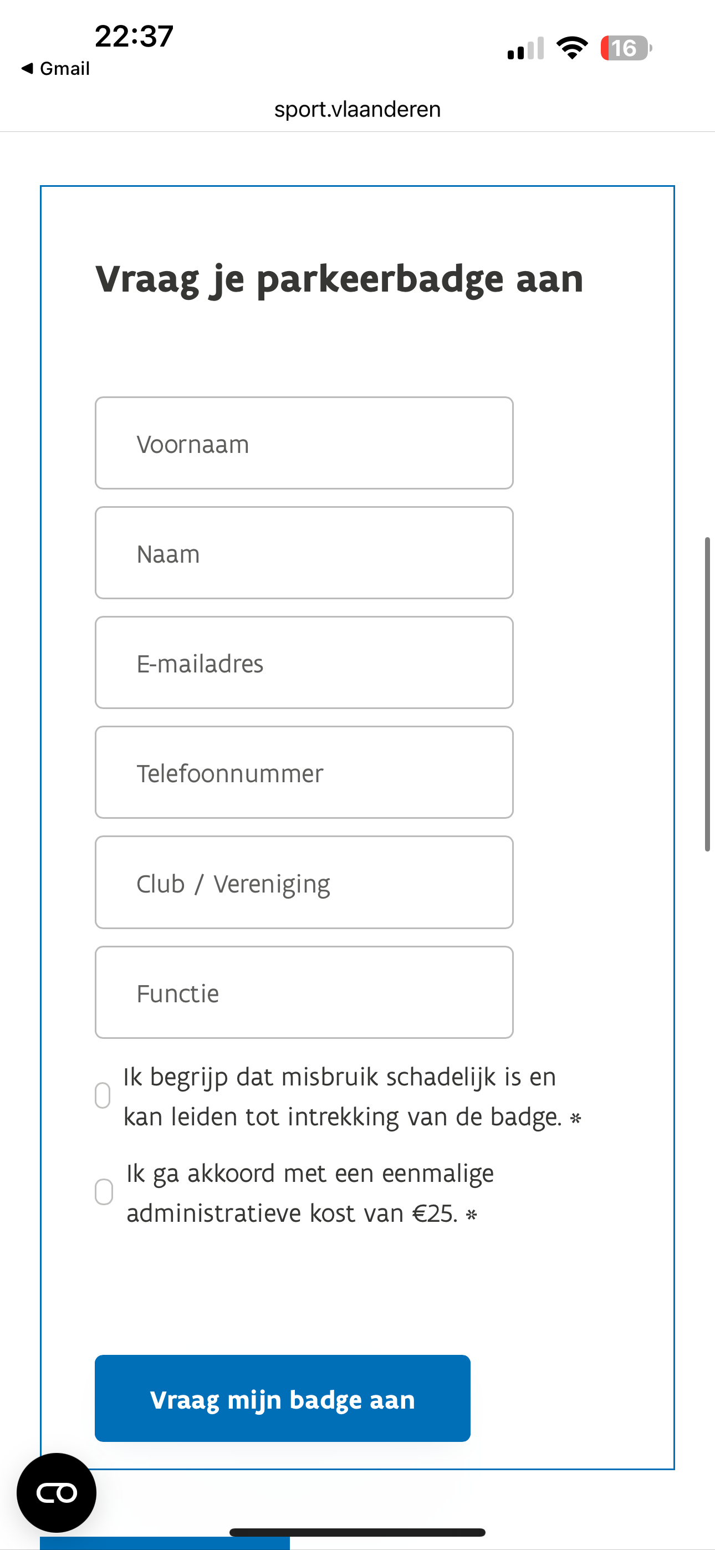Select the Naam text field
This screenshot has width=715, height=1550.
tap(304, 553)
